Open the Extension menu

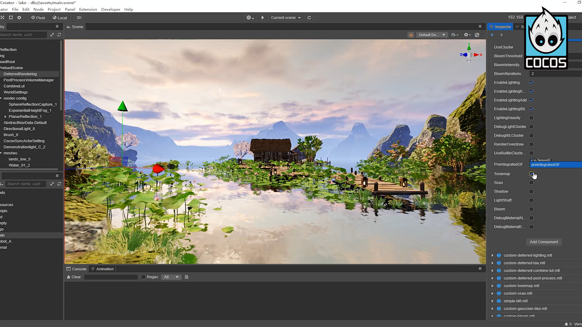pos(88,9)
